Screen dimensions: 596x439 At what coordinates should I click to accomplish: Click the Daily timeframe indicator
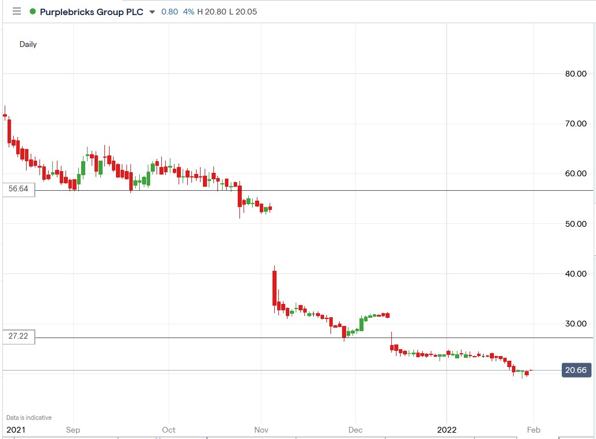(28, 44)
